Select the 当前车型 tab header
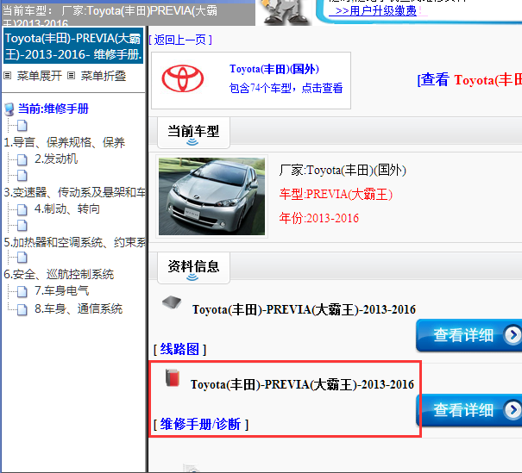The image size is (522, 473). (x=193, y=133)
